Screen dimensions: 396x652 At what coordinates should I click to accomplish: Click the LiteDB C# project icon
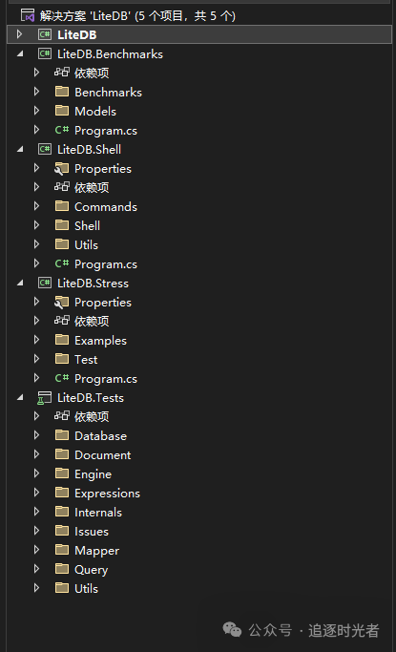pos(45,34)
